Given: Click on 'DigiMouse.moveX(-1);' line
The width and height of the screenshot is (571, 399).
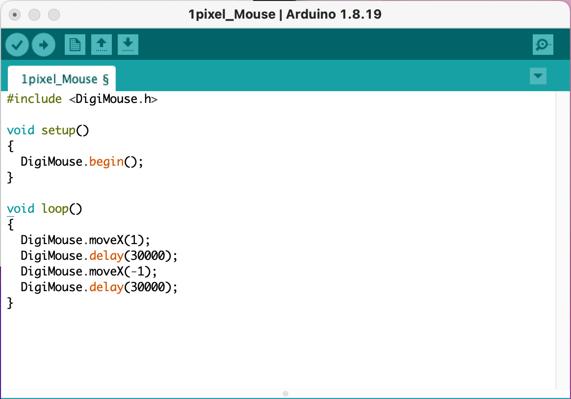Looking at the screenshot, I should tap(89, 272).
